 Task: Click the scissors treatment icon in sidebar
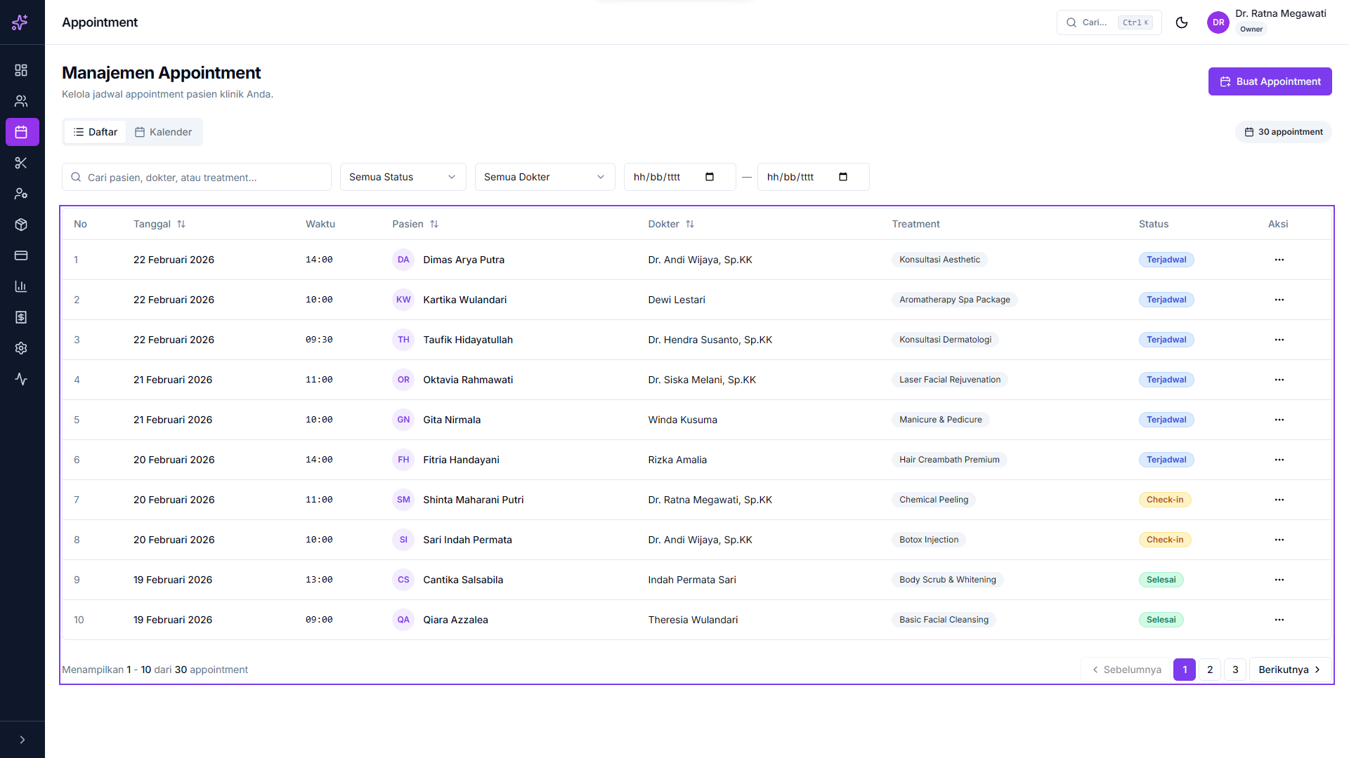click(x=21, y=163)
